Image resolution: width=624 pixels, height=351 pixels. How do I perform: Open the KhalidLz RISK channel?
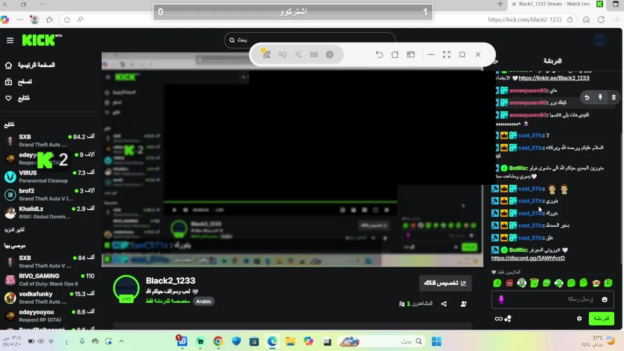click(49, 213)
